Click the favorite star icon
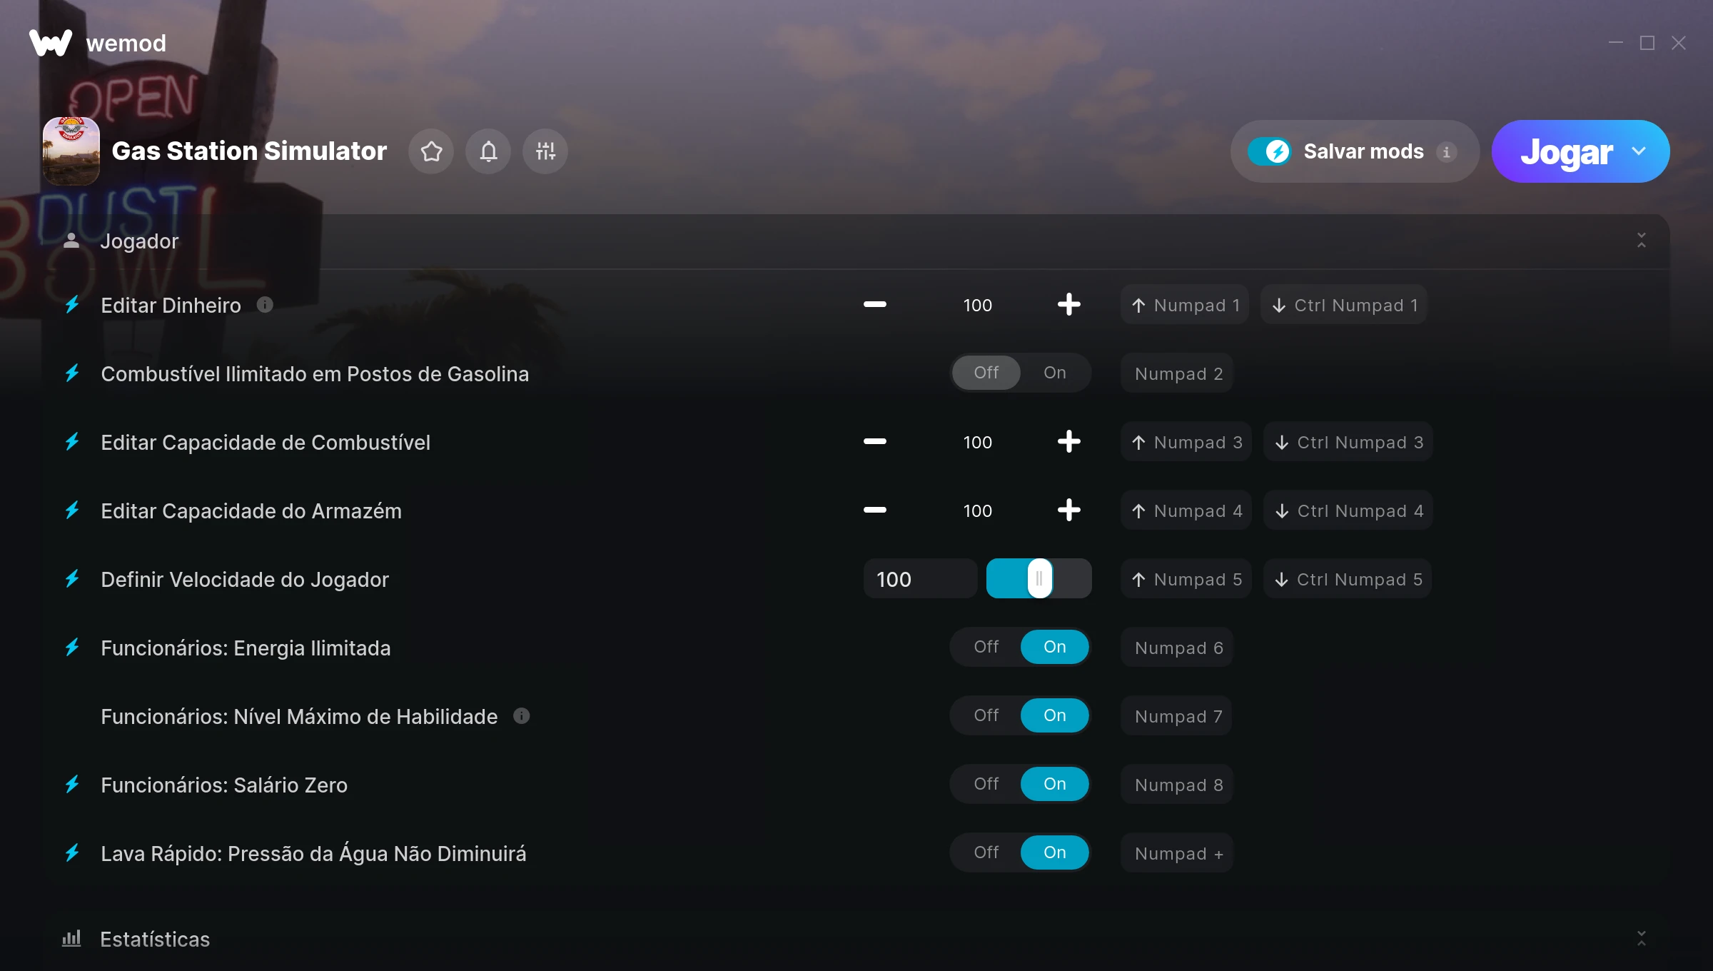The height and width of the screenshot is (971, 1713). pos(431,151)
